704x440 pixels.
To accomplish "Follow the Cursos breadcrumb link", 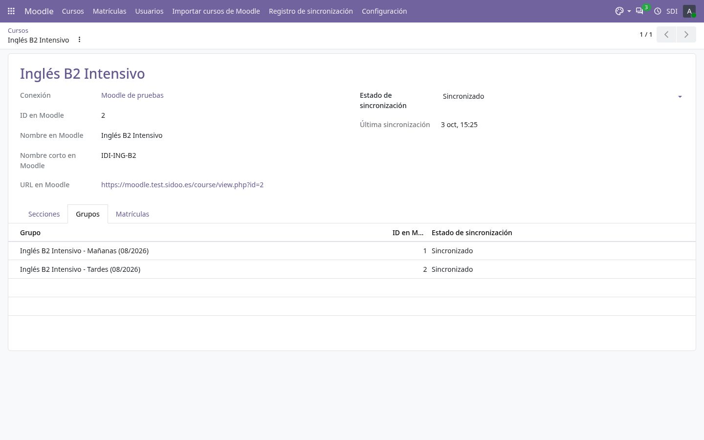I will point(18,30).
